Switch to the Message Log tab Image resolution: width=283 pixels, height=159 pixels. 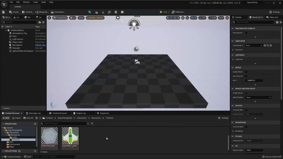(x=33, y=113)
